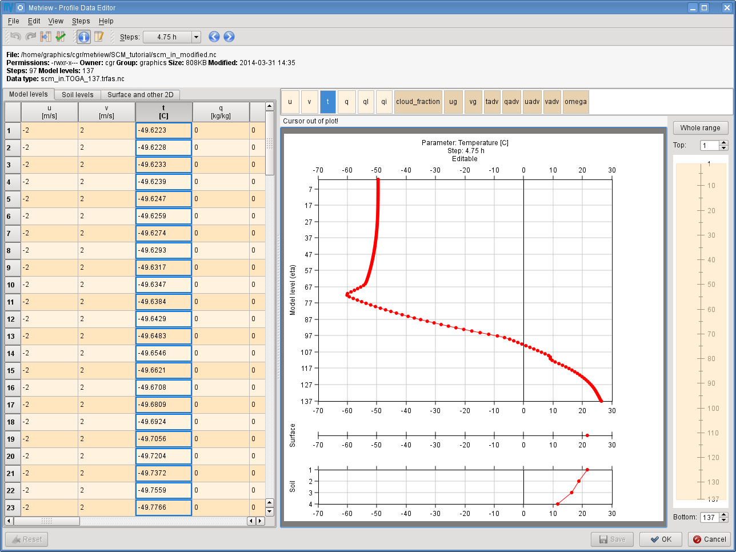Go to the previous step arrow

[214, 37]
